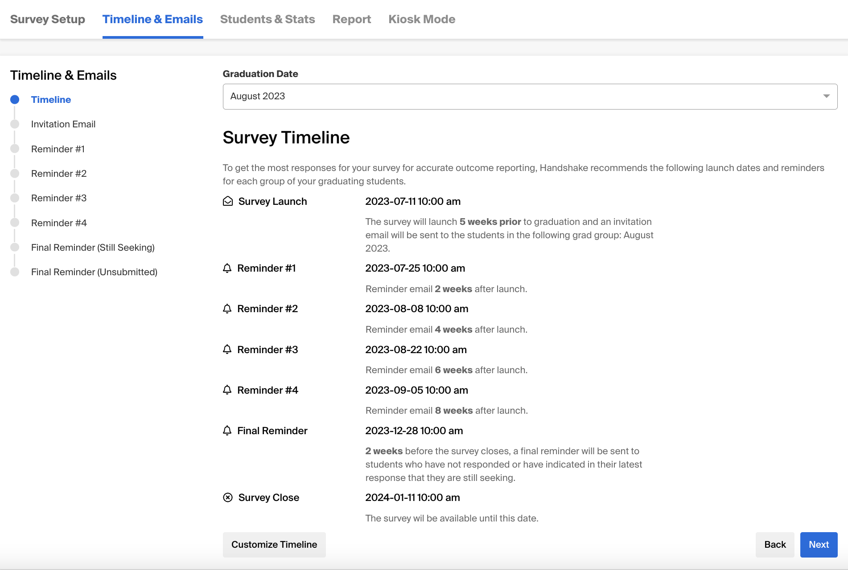Click 'Reminder email 6 weeks after launch' text
The height and width of the screenshot is (570, 848).
pyautogui.click(x=446, y=370)
